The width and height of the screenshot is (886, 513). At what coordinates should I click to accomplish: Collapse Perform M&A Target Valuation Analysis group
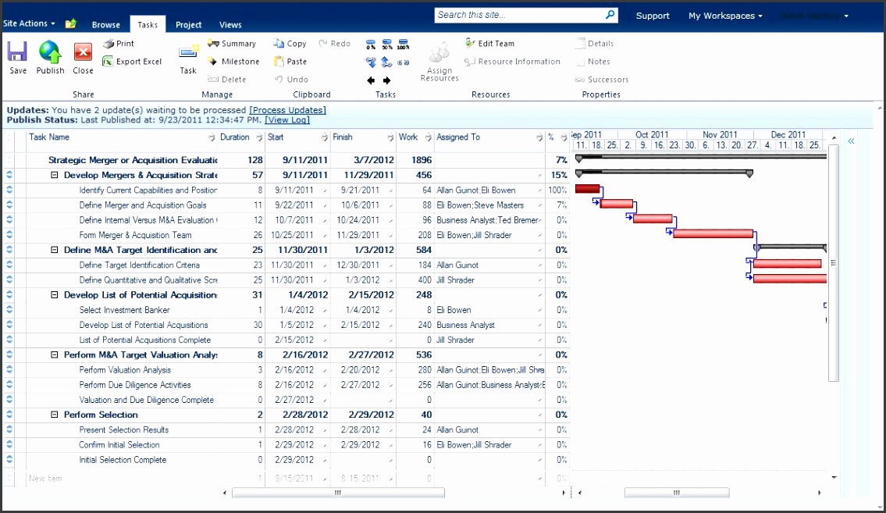[x=54, y=354]
